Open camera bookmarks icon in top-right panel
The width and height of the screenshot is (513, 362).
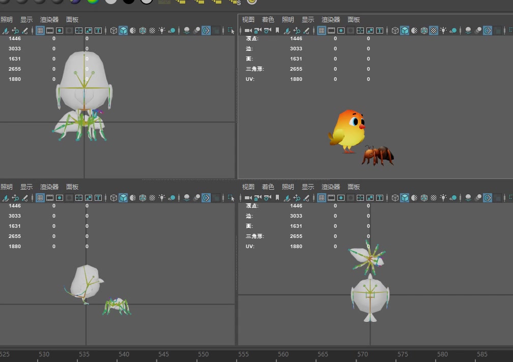point(277,31)
